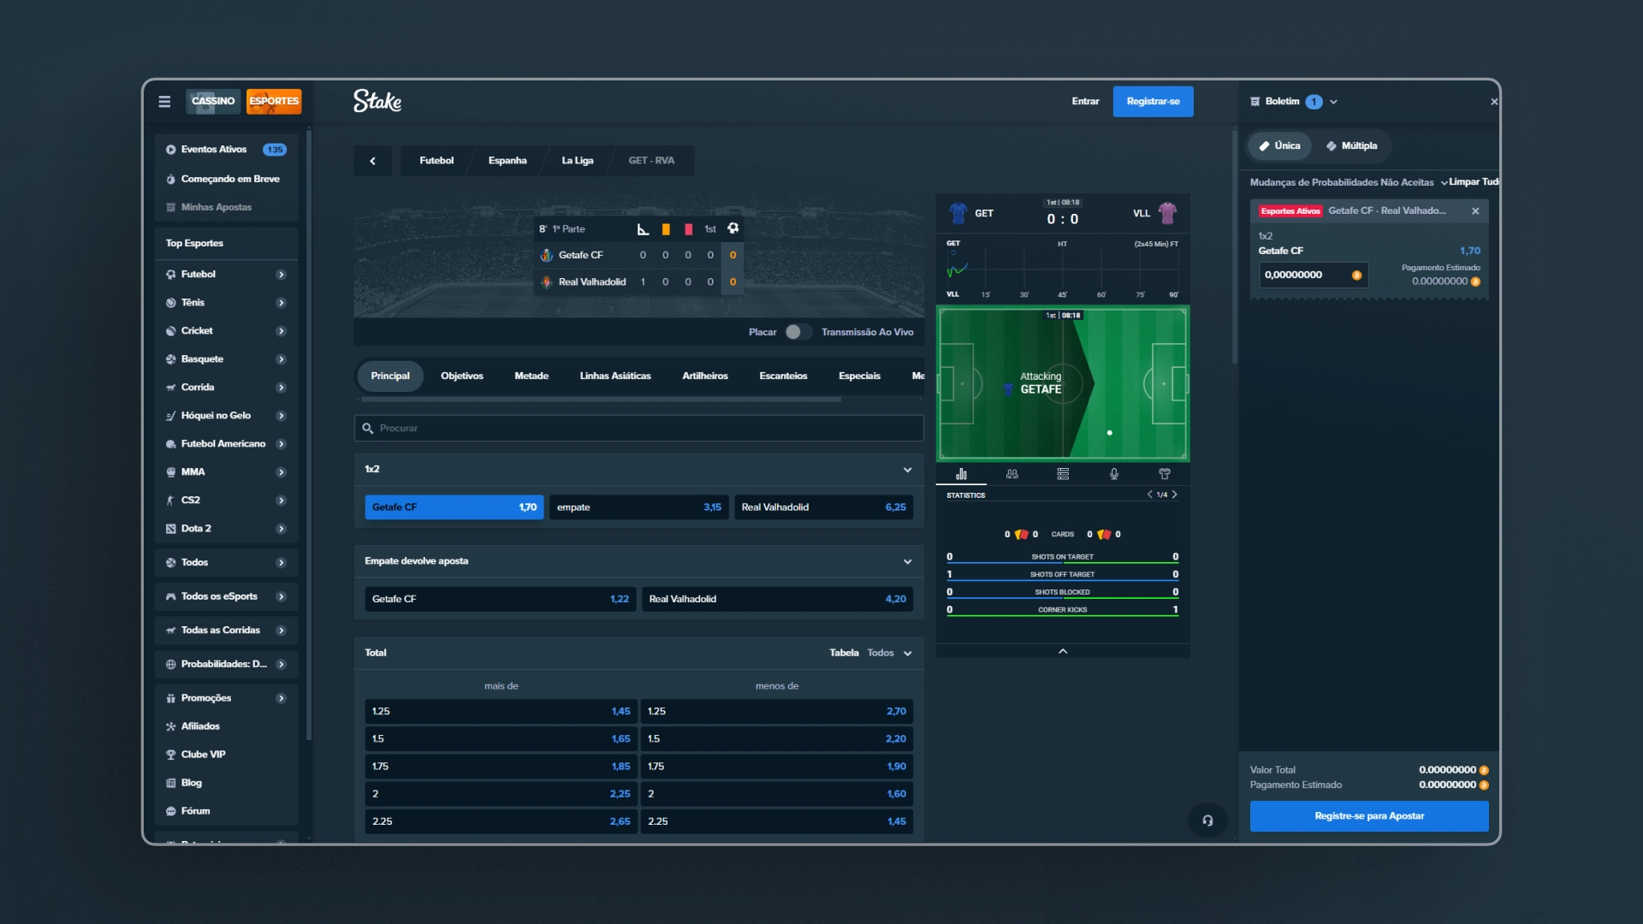
Task: Open Mudanças de Probabilidades dropdown
Action: pyautogui.click(x=1349, y=182)
